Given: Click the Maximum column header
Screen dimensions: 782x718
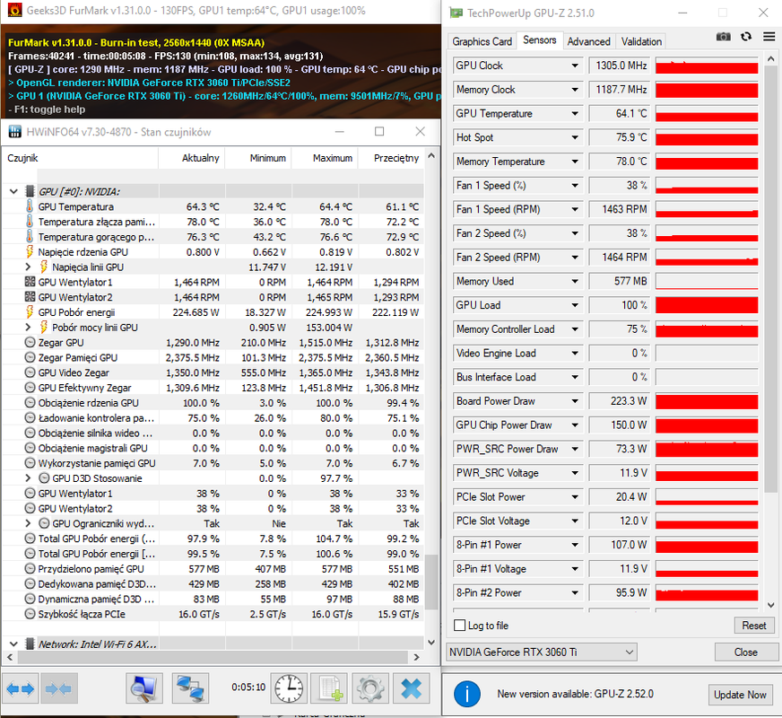Looking at the screenshot, I should (325, 158).
